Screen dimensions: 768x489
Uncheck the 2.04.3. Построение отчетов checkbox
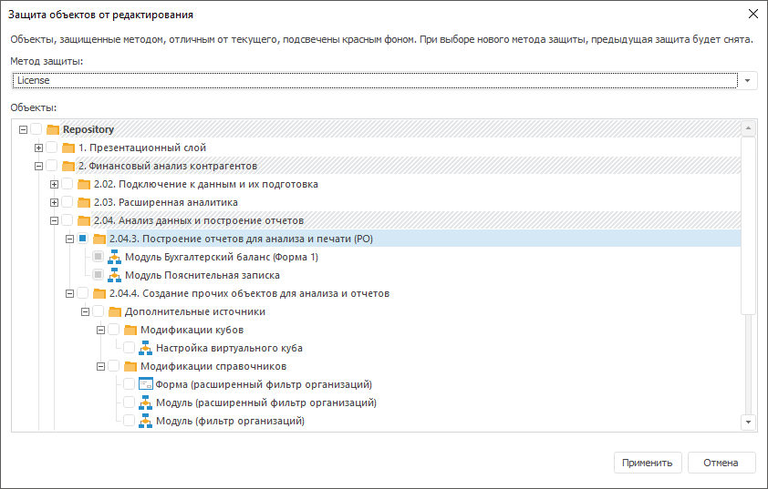(x=83, y=239)
